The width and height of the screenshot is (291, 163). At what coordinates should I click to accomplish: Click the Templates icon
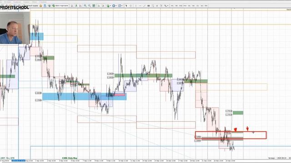pyautogui.click(x=120, y=6)
